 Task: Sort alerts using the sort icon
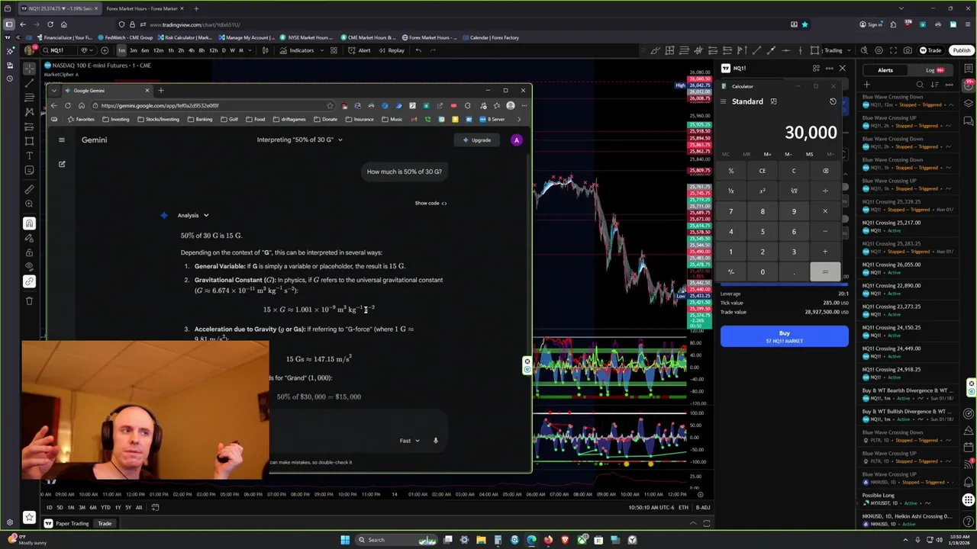pos(935,85)
